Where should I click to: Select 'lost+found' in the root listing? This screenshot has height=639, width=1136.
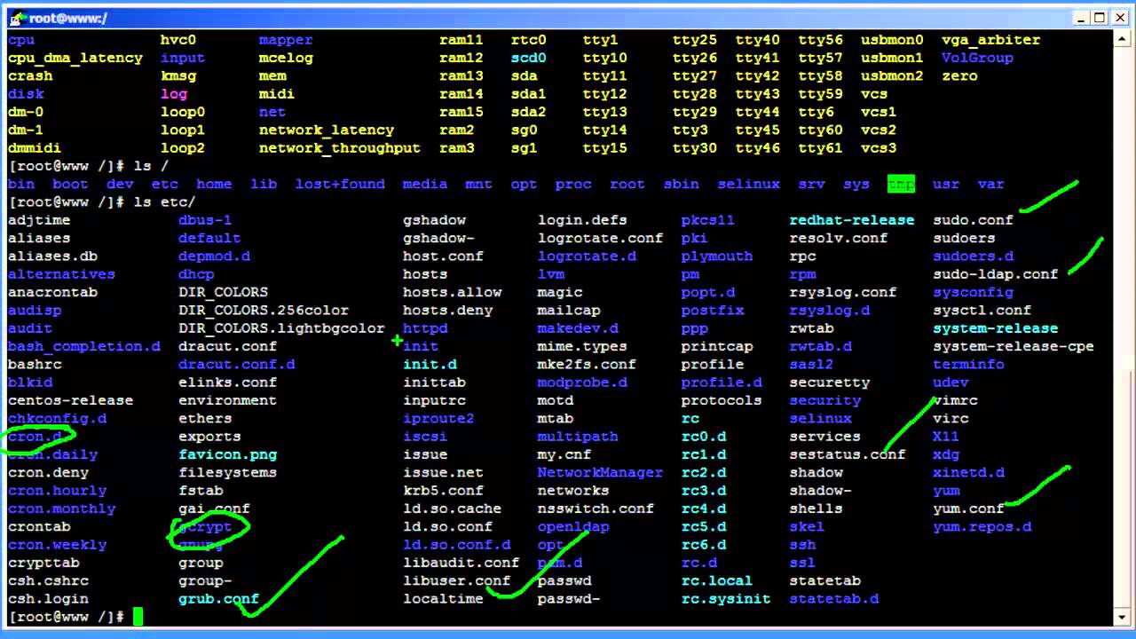[x=340, y=184]
